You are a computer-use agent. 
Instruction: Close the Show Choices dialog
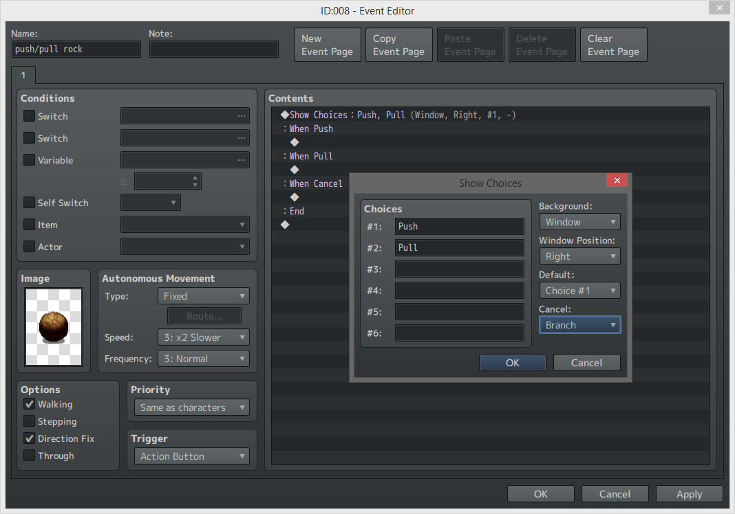point(616,181)
